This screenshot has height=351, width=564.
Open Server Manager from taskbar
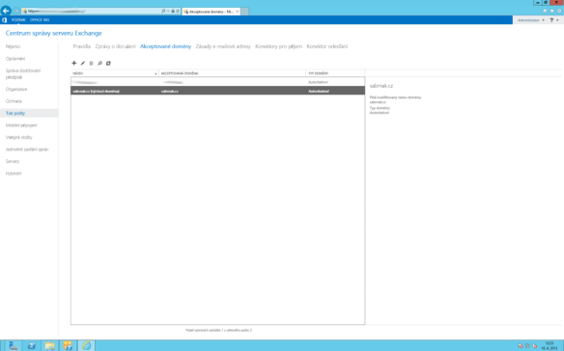pyautogui.click(x=14, y=345)
